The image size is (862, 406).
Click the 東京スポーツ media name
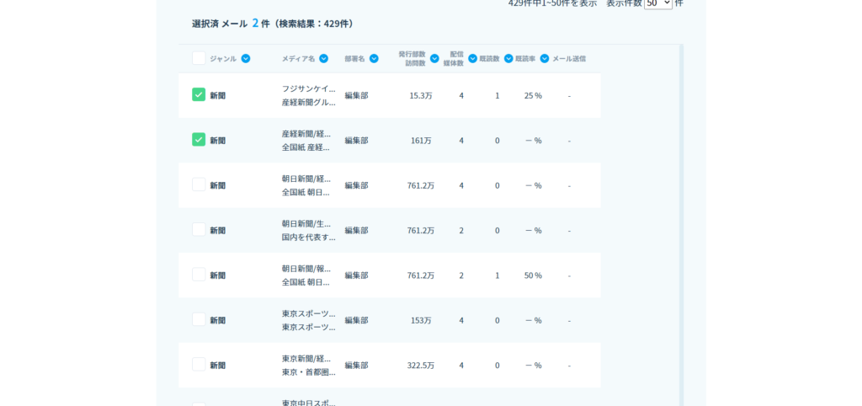(x=308, y=313)
